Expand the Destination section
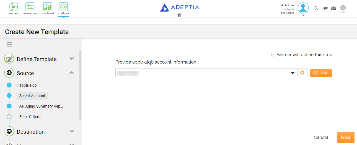The image size is (357, 145). [x=72, y=131]
